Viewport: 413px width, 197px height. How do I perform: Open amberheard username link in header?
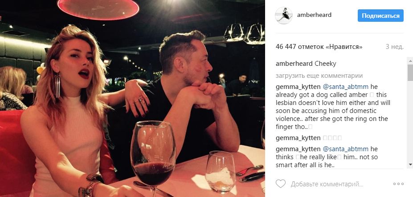[x=314, y=15]
